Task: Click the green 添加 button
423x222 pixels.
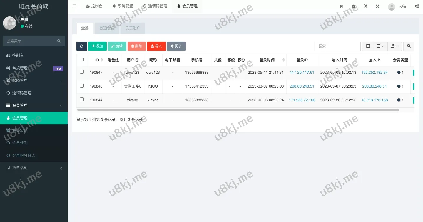Action: click(x=97, y=46)
